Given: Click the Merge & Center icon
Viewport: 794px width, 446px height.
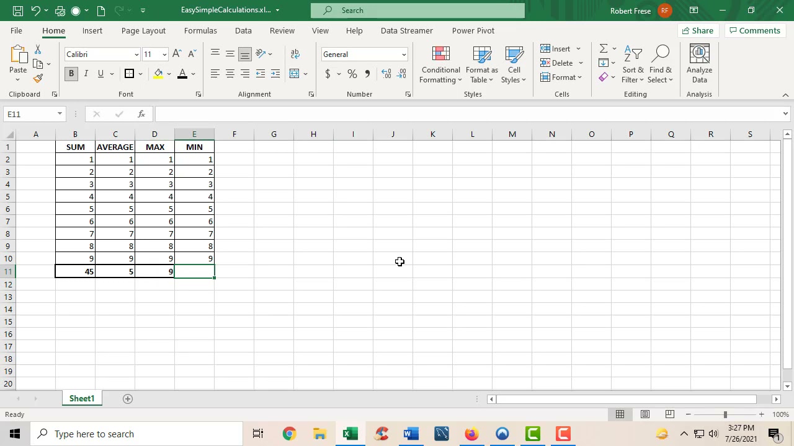Looking at the screenshot, I should pyautogui.click(x=295, y=74).
